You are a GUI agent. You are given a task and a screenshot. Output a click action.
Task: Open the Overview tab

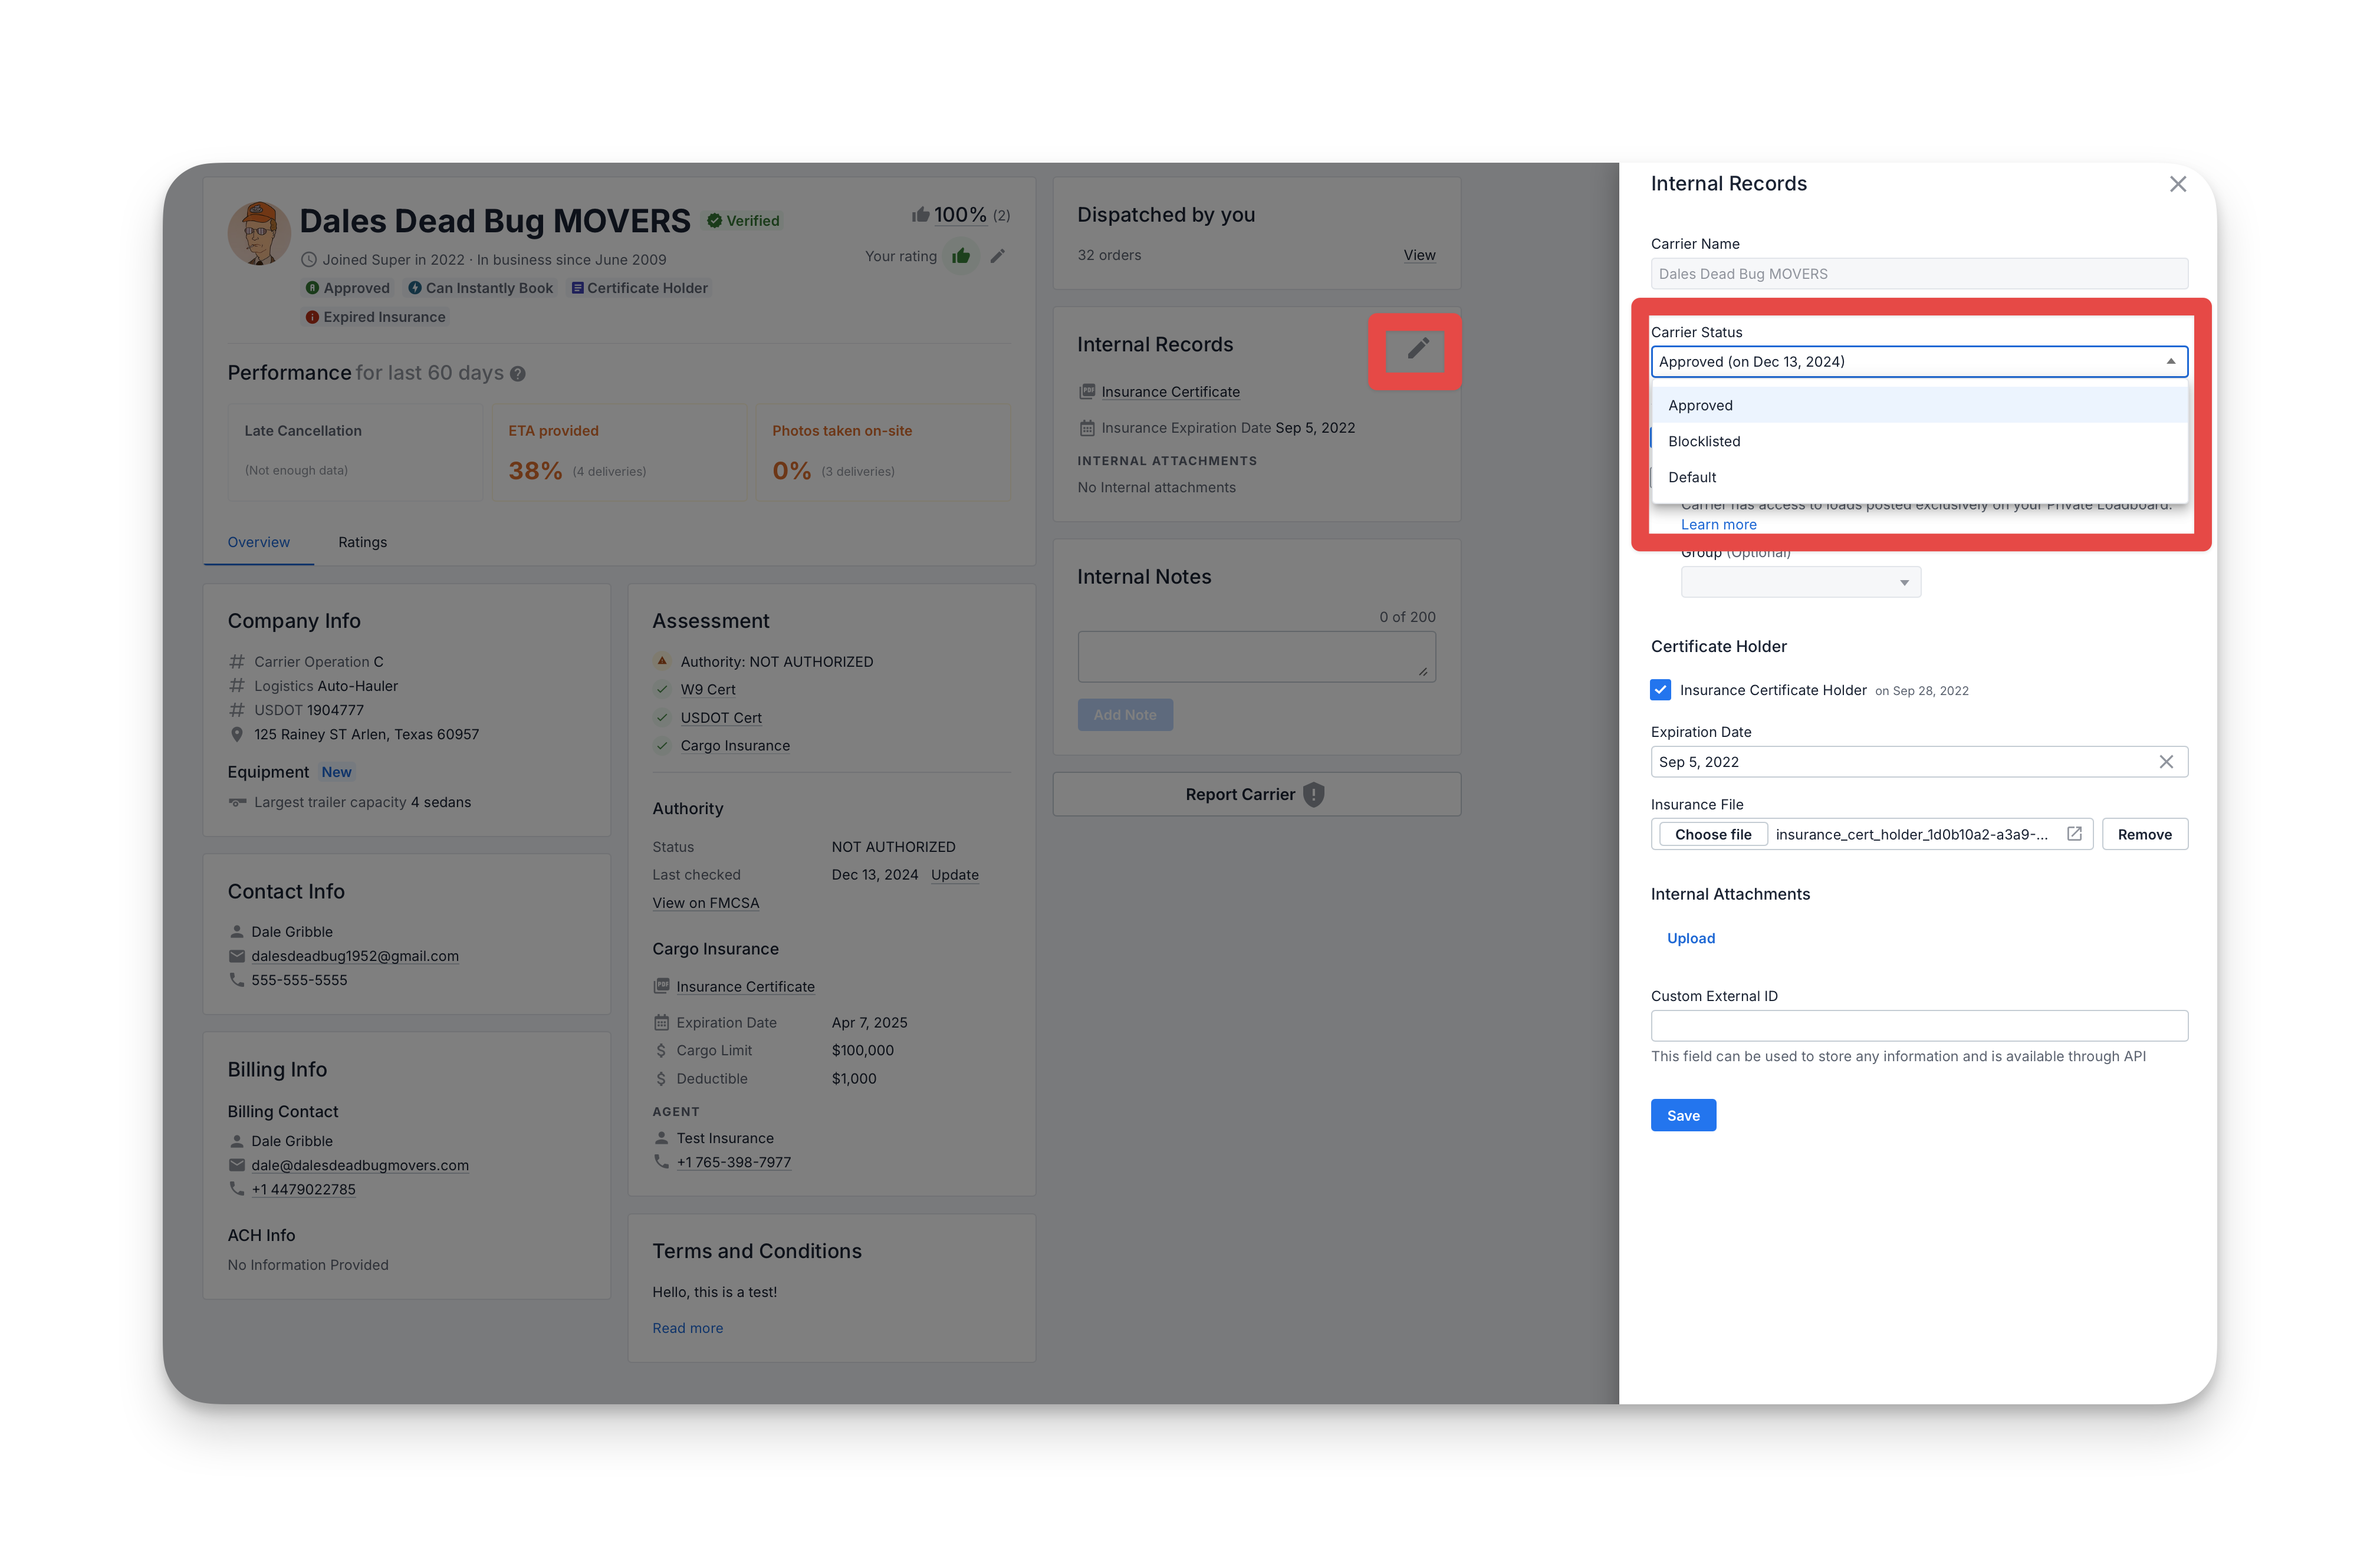(258, 542)
